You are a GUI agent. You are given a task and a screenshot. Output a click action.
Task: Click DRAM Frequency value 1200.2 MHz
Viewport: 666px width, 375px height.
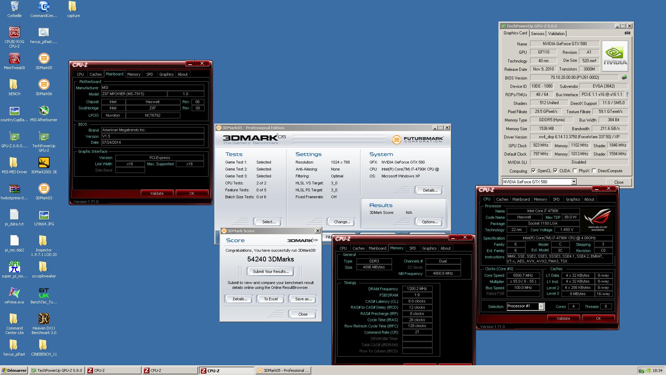(x=417, y=289)
